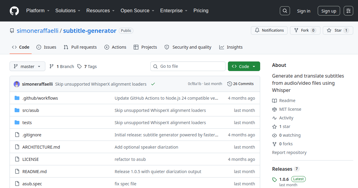The image size is (358, 188).
Task: Open 'Add optional speaker diarization' commit message
Action: (x=146, y=147)
